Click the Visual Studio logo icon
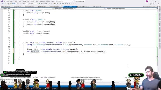Viewport: 161px width, 90px height. pyautogui.click(x=2, y=1)
